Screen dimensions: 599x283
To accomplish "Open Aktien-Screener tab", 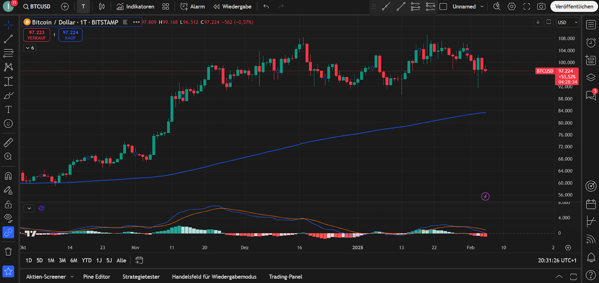I will (x=46, y=277).
